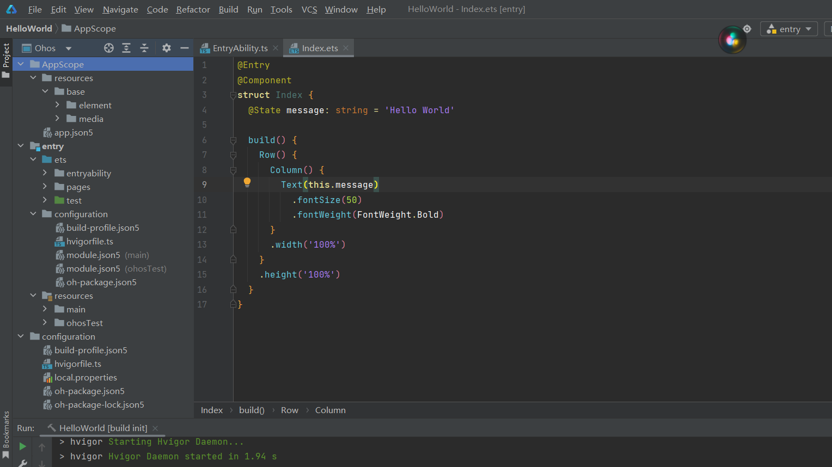Click the up arrow in Run panel

(42, 447)
